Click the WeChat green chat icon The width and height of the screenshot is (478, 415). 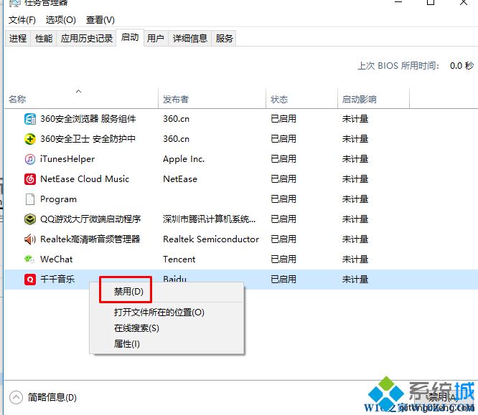(x=29, y=259)
